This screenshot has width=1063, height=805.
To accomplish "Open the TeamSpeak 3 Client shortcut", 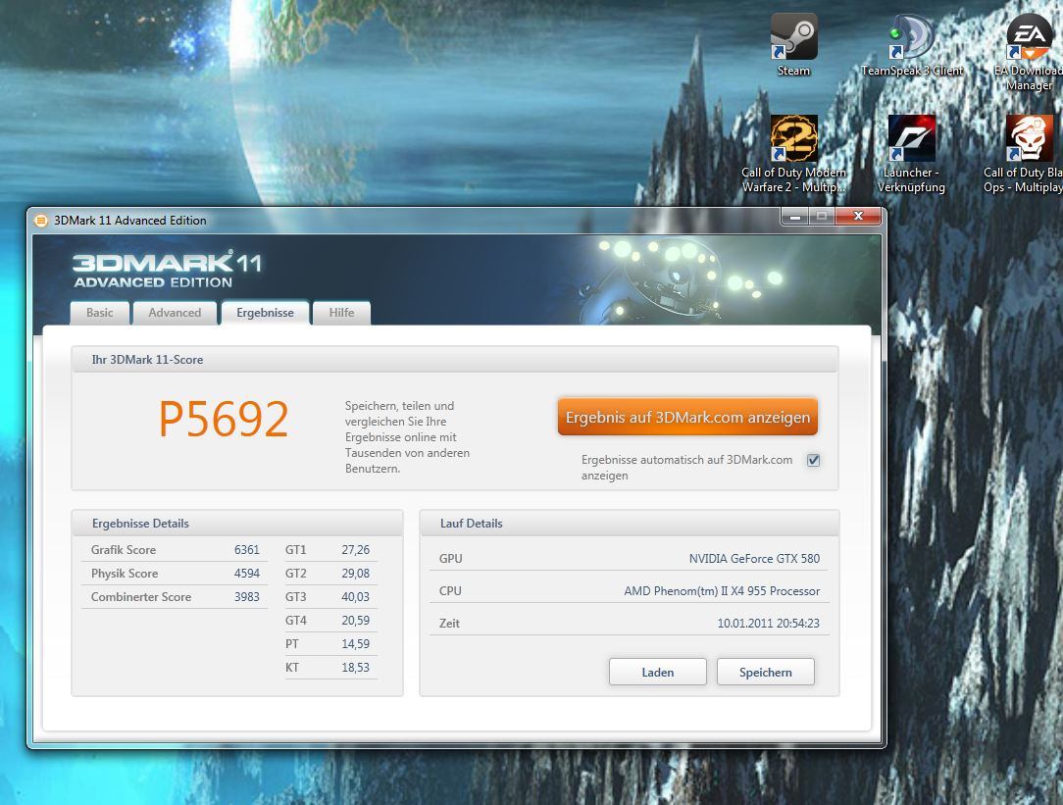I will (912, 45).
